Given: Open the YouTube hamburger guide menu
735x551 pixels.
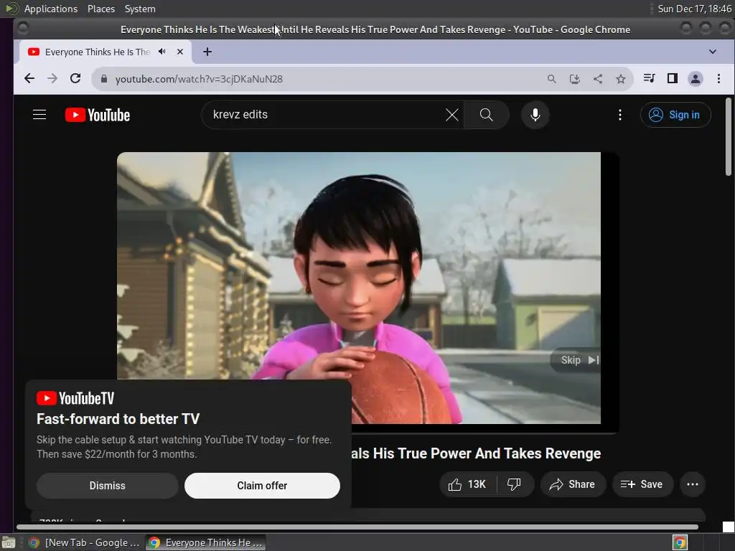Looking at the screenshot, I should [x=39, y=115].
